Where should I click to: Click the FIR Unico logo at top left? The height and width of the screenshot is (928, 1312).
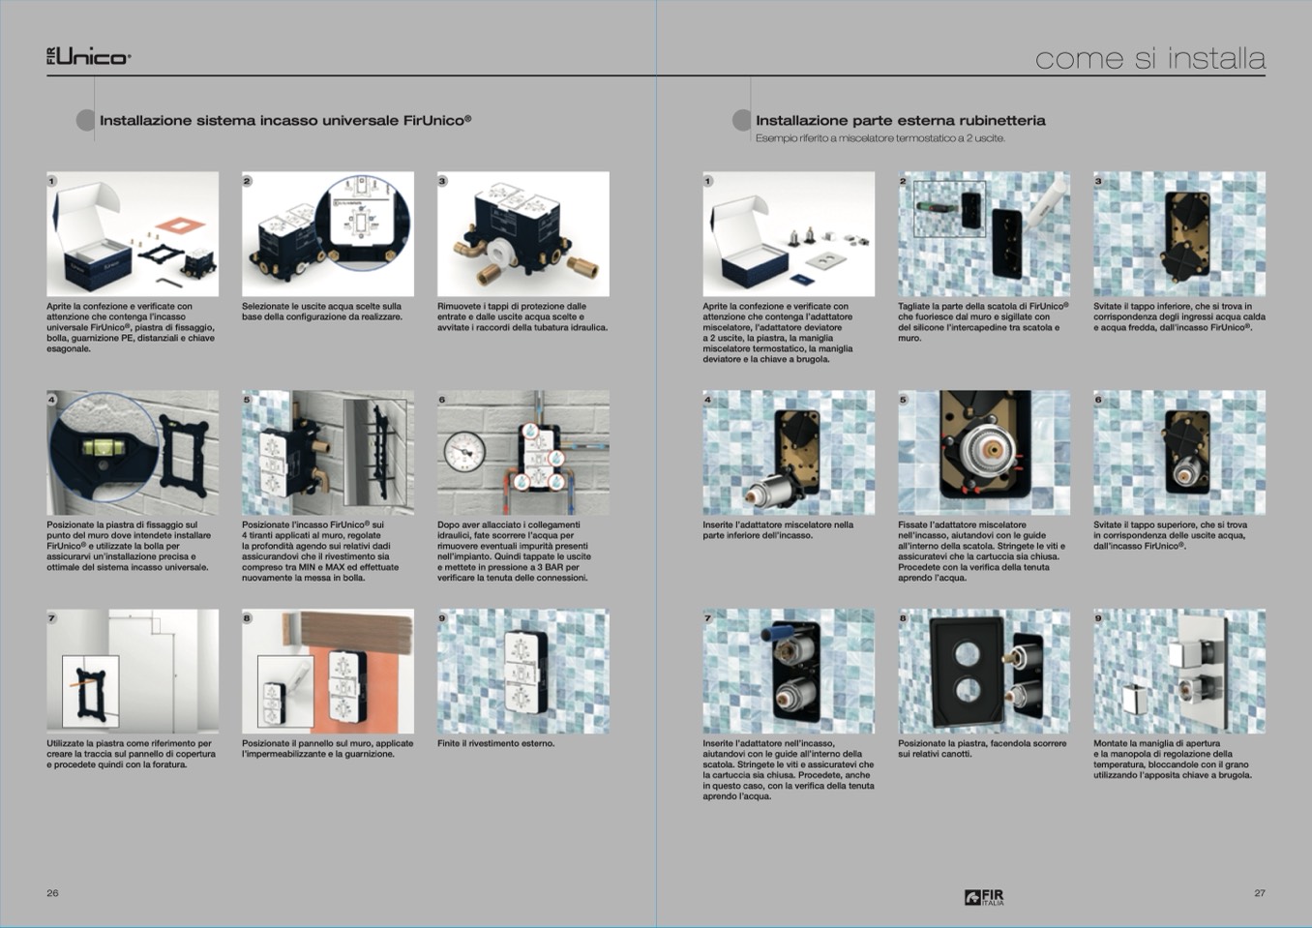tap(88, 57)
